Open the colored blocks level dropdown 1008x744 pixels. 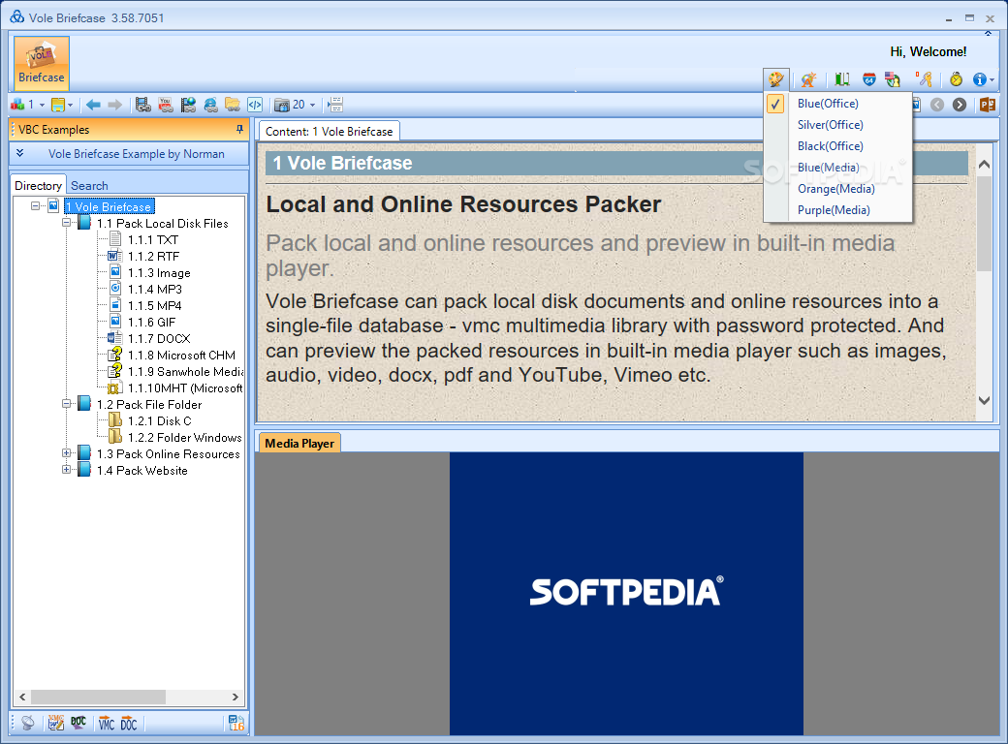(42, 105)
